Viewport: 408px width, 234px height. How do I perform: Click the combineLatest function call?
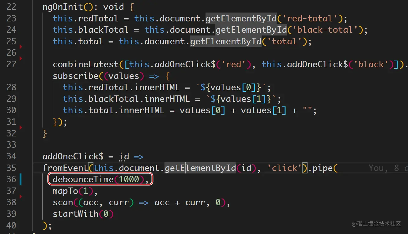click(86, 65)
